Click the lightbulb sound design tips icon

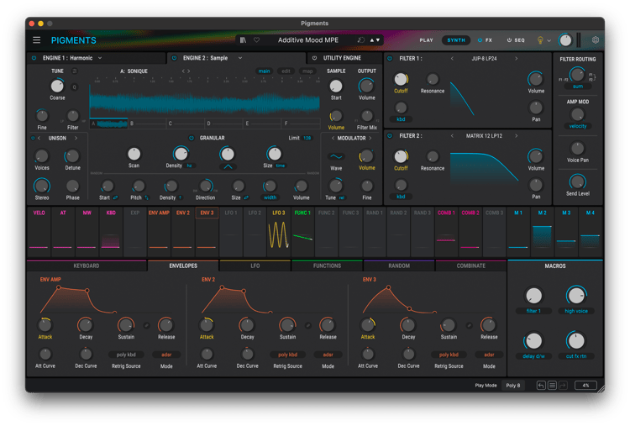click(540, 39)
